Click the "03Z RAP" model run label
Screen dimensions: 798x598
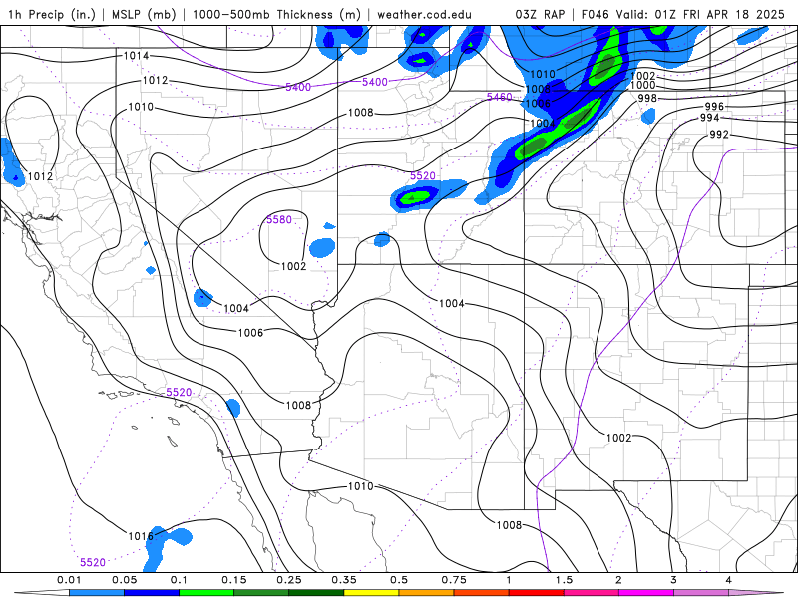[x=540, y=14]
